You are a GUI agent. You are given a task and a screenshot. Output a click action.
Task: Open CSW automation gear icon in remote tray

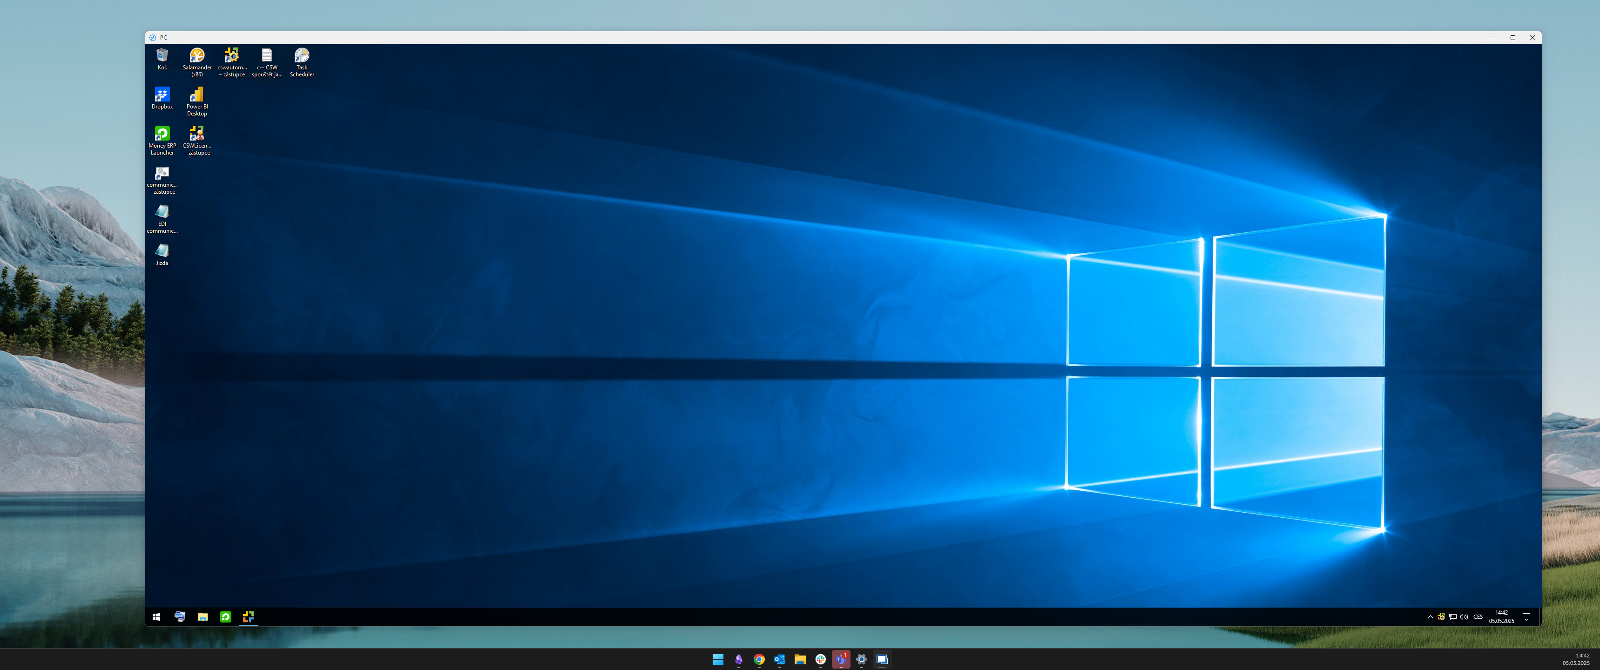point(1441,617)
